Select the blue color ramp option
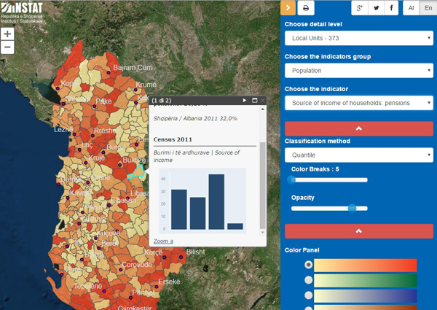This screenshot has height=310, width=437. pos(308,295)
